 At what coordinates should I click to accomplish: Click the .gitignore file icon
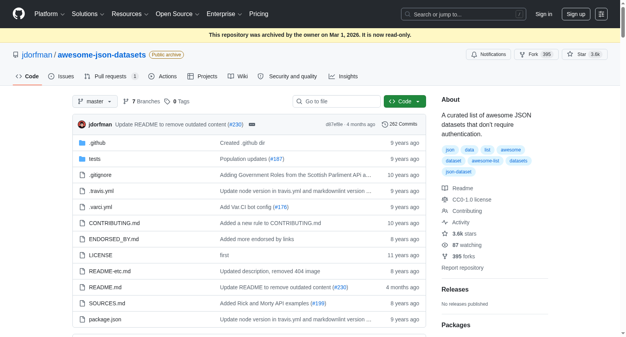[x=82, y=175]
